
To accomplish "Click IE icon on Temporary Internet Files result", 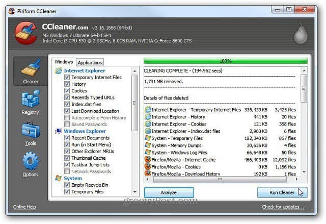I will (148, 110).
